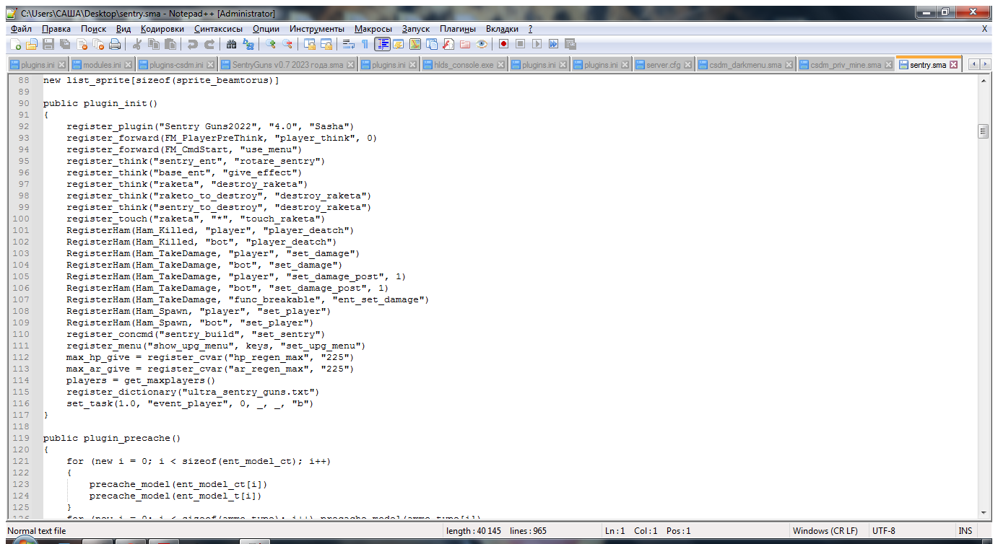Undo the last edit via toolbar arrow
This screenshot has width=998, height=544.
[193, 45]
